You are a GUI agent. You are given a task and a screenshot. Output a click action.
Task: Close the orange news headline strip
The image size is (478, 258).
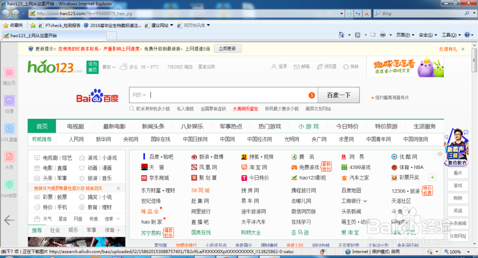pos(119,188)
